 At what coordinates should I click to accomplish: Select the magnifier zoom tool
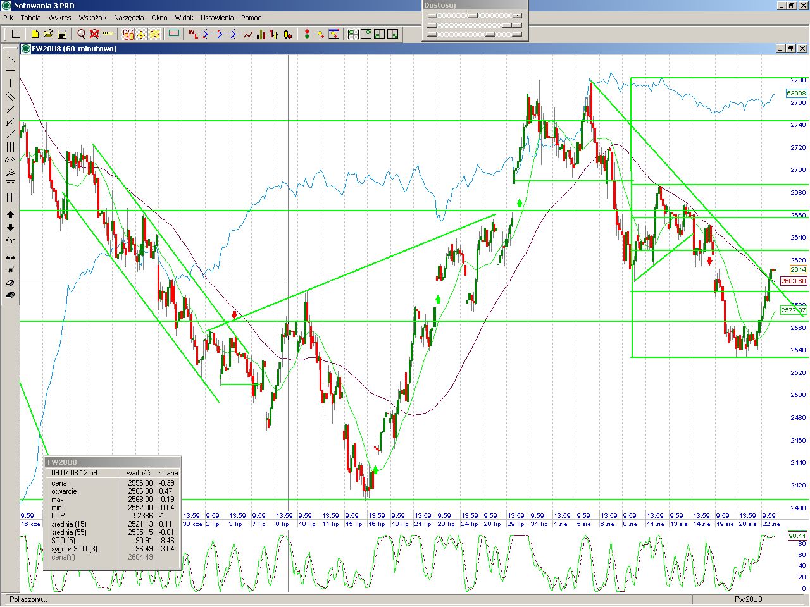pos(81,34)
